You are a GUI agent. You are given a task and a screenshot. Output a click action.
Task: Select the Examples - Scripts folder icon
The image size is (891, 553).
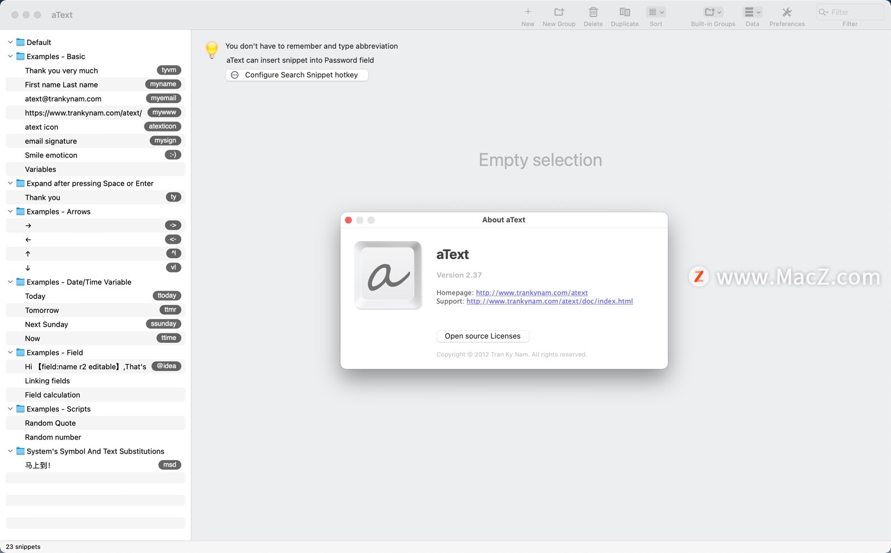(x=20, y=409)
